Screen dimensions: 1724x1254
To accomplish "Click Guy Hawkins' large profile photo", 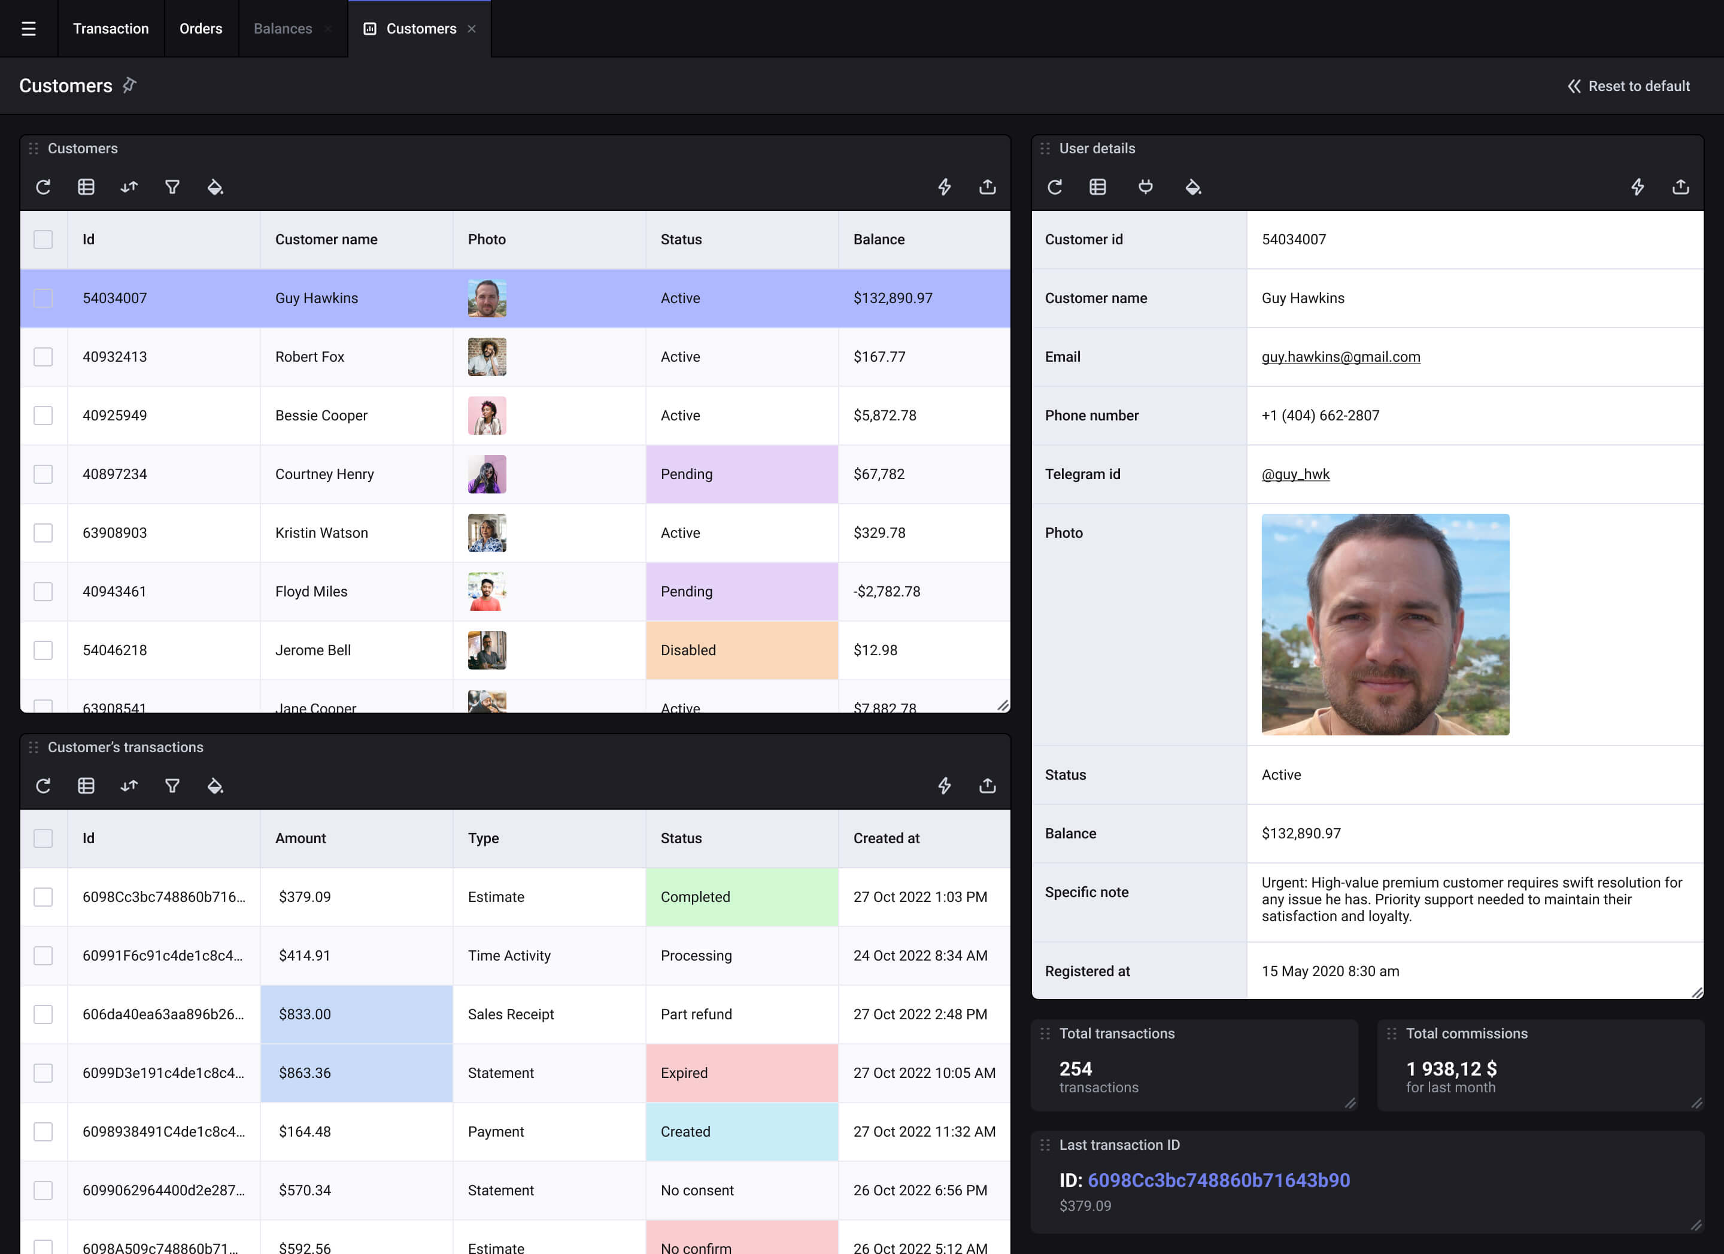I will (x=1385, y=625).
